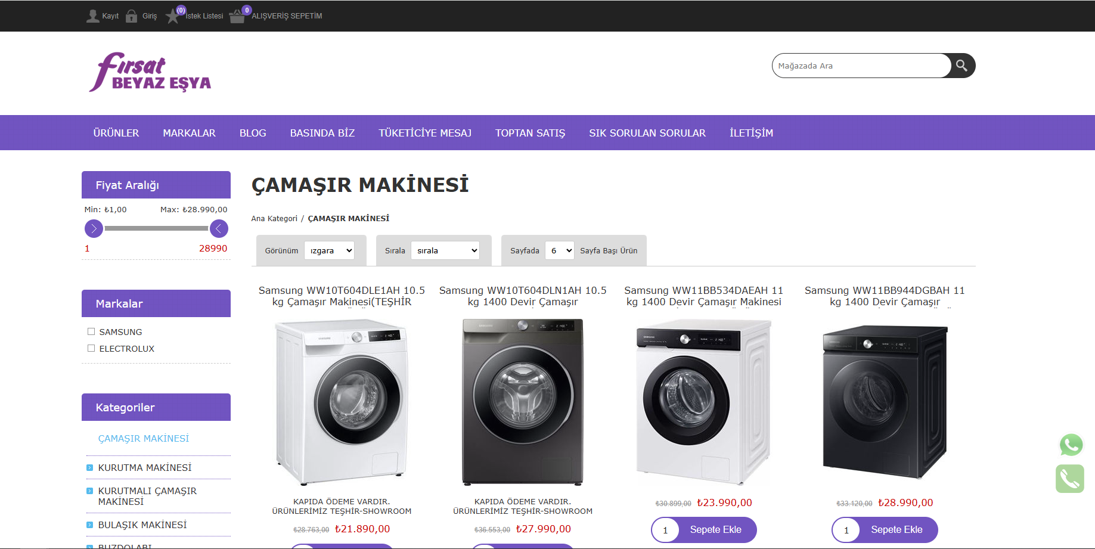Click the minimum price slider handle

pos(94,228)
